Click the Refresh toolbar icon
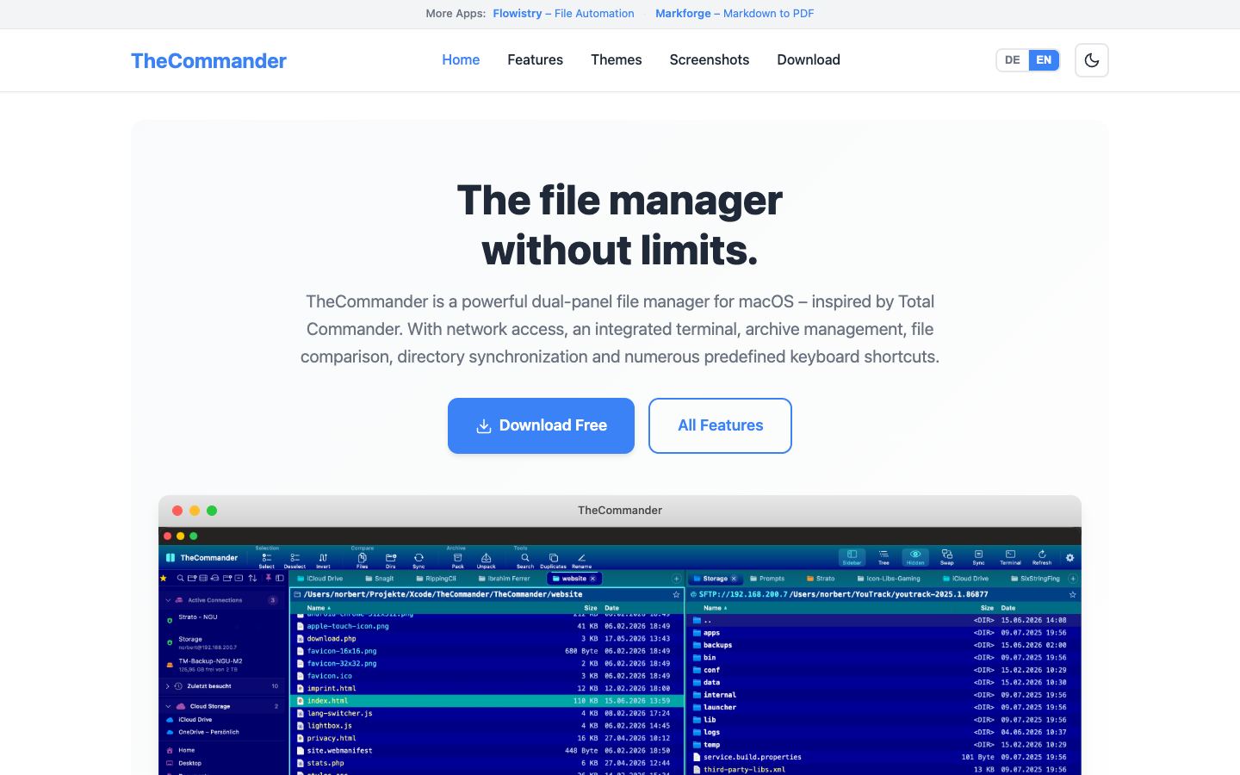1240x775 pixels. [1042, 557]
